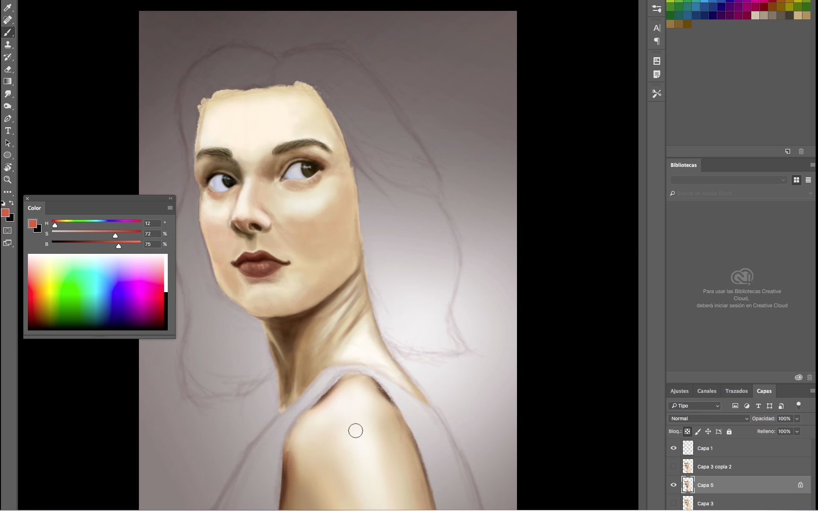The width and height of the screenshot is (818, 511).
Task: Click the Capa 3 copia 2 thumbnail
Action: pos(688,467)
